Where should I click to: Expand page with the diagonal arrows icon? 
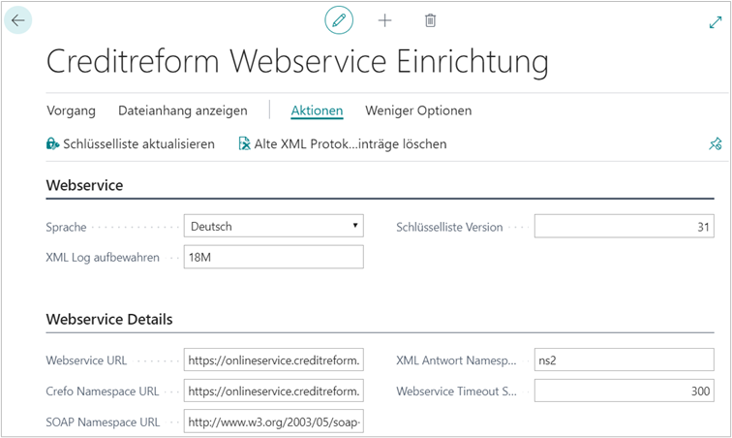click(x=716, y=22)
